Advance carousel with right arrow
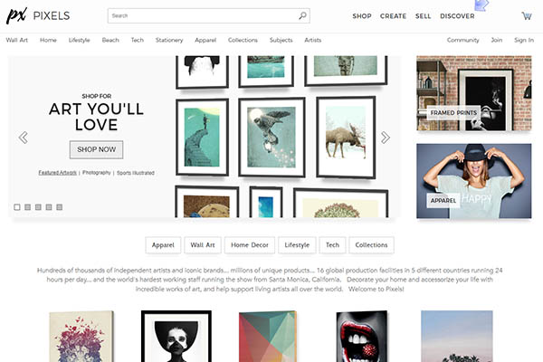 (385, 138)
